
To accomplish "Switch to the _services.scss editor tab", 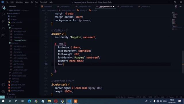I will click(x=64, y=7).
